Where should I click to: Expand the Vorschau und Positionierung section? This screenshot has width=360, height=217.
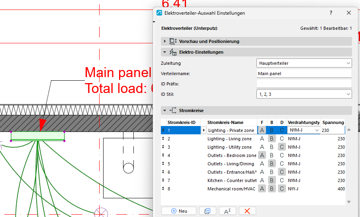coord(164,41)
